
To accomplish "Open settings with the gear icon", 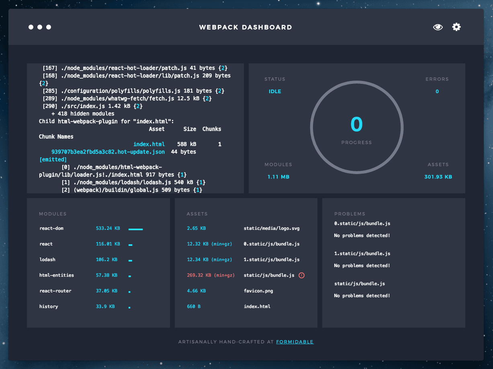I will click(x=456, y=27).
